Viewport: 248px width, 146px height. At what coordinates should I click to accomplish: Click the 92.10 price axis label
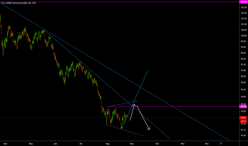coord(243,130)
